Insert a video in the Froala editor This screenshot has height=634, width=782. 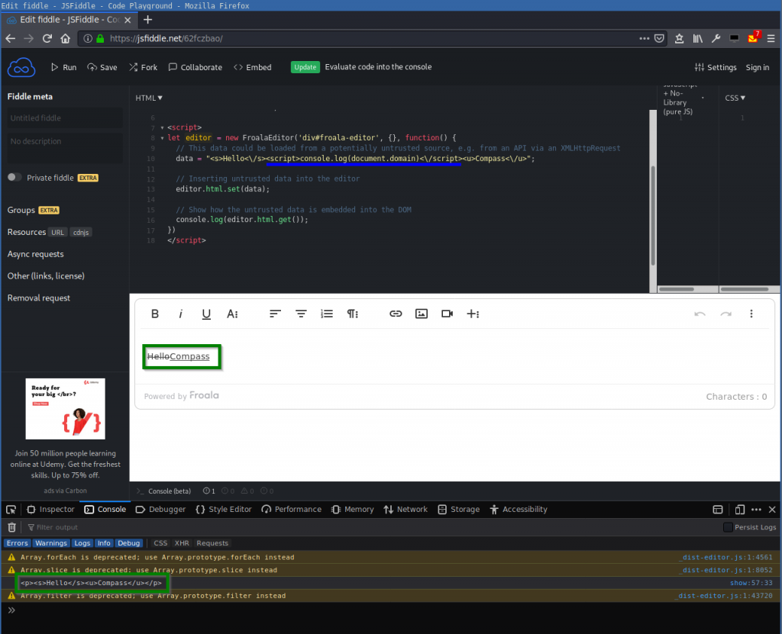tap(448, 314)
